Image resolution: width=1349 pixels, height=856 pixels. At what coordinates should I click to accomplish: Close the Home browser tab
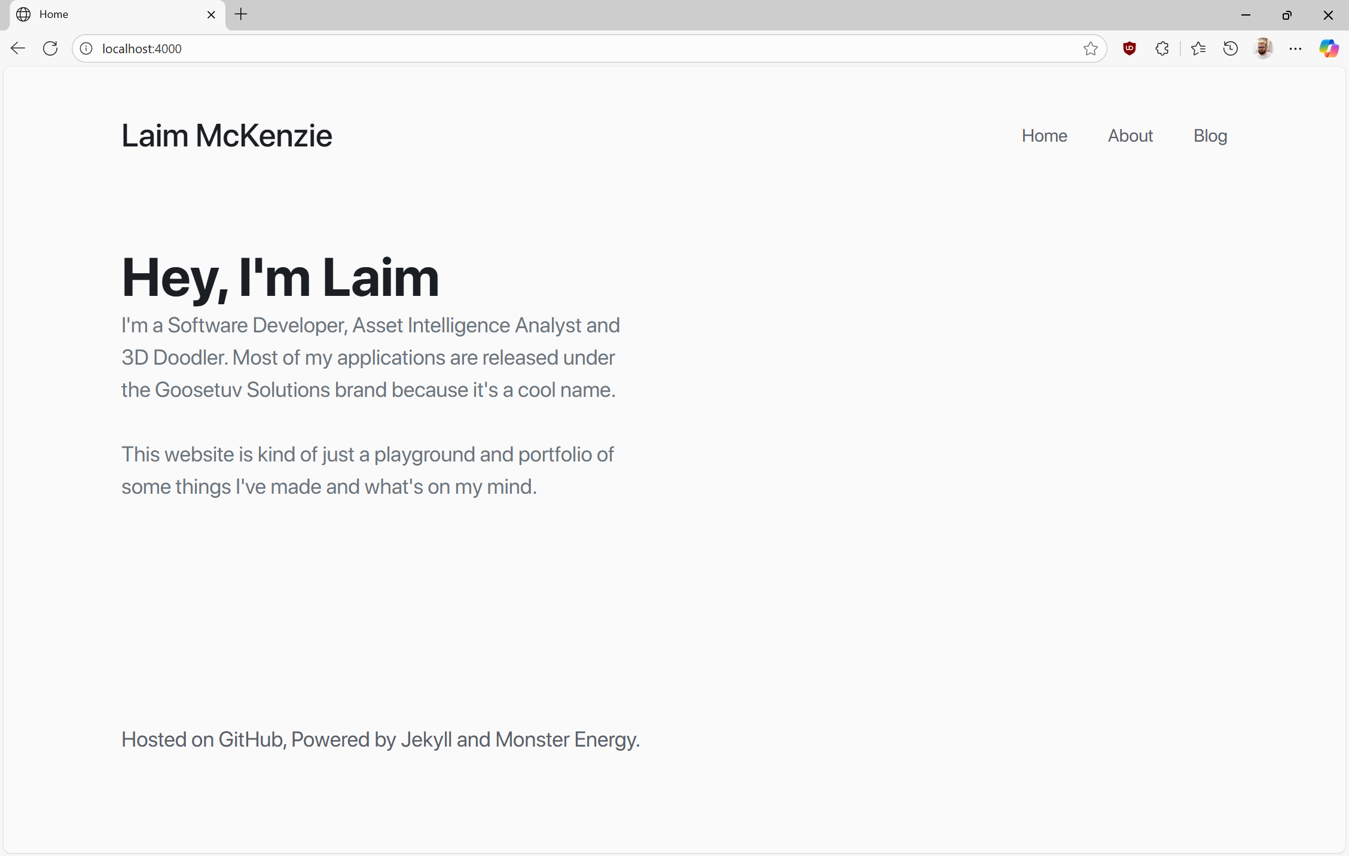click(x=211, y=15)
